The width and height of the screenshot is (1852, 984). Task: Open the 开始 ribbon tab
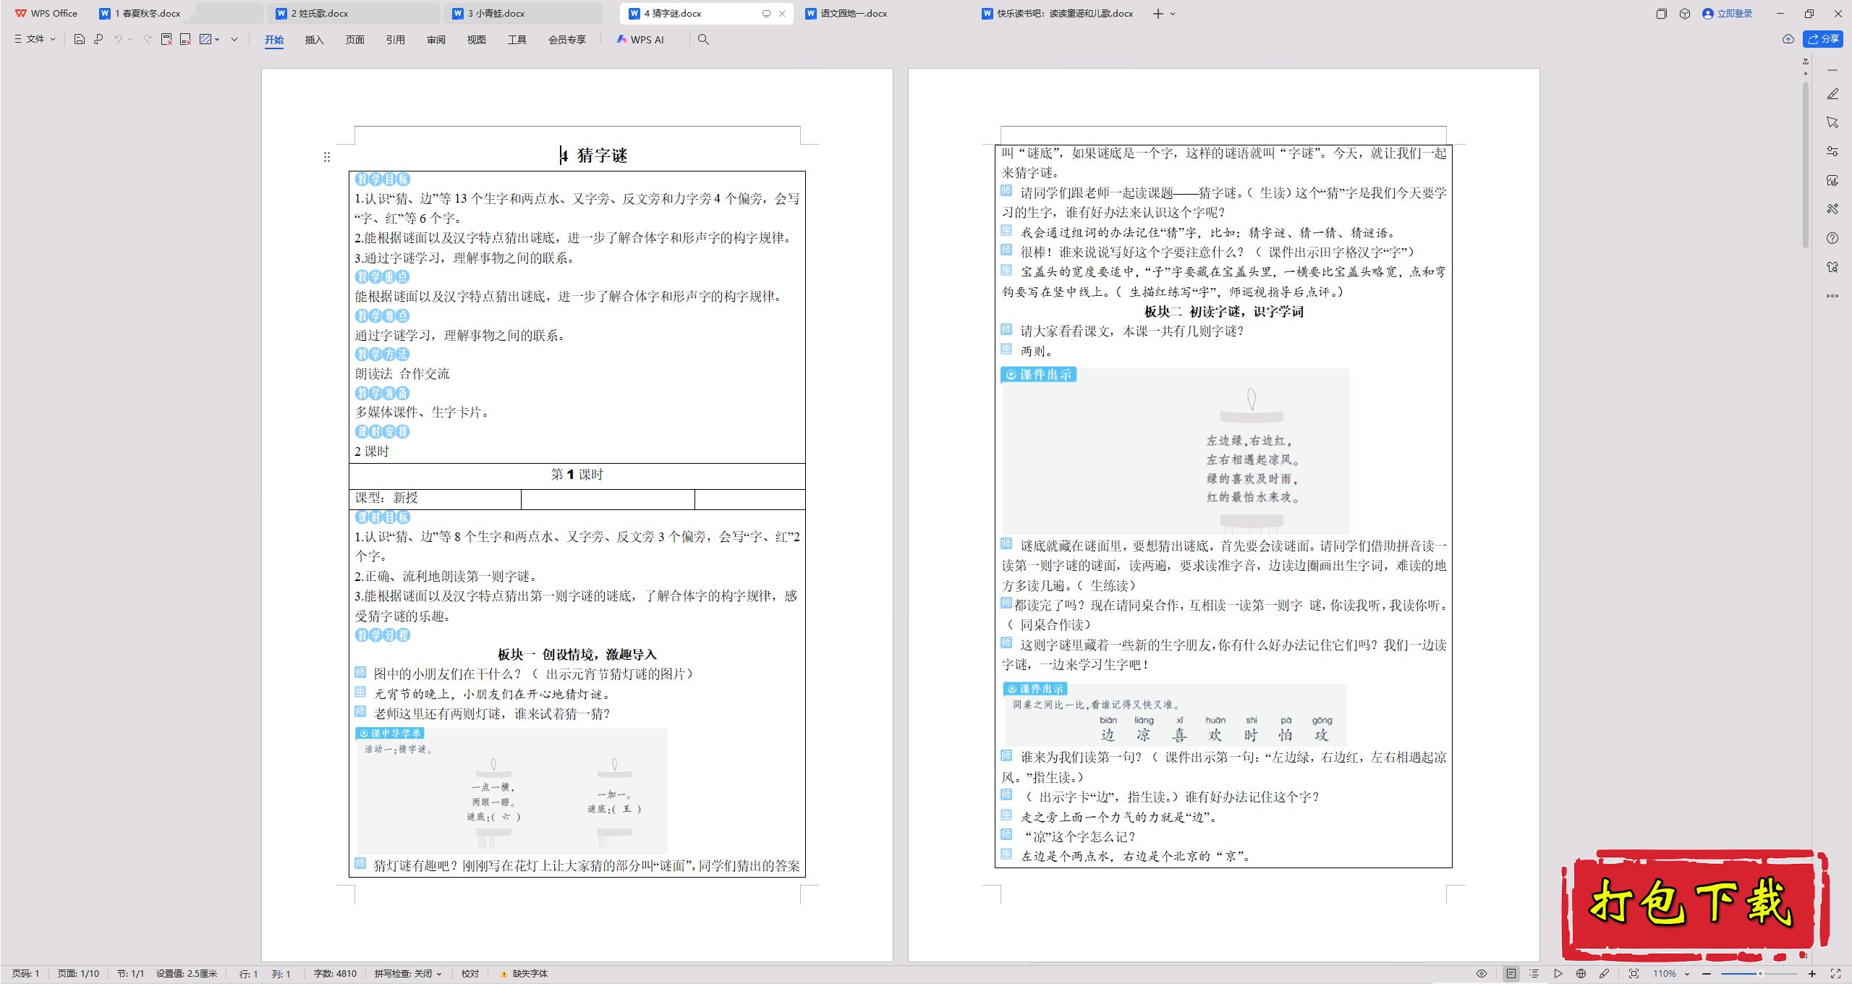(274, 40)
